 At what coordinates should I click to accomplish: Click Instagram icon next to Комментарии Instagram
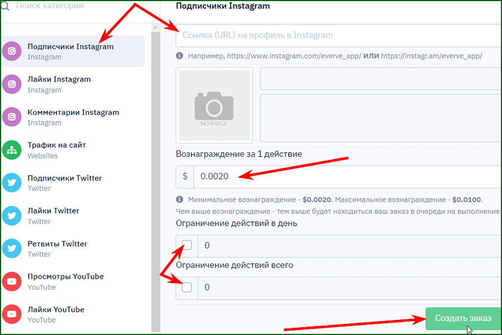12,116
